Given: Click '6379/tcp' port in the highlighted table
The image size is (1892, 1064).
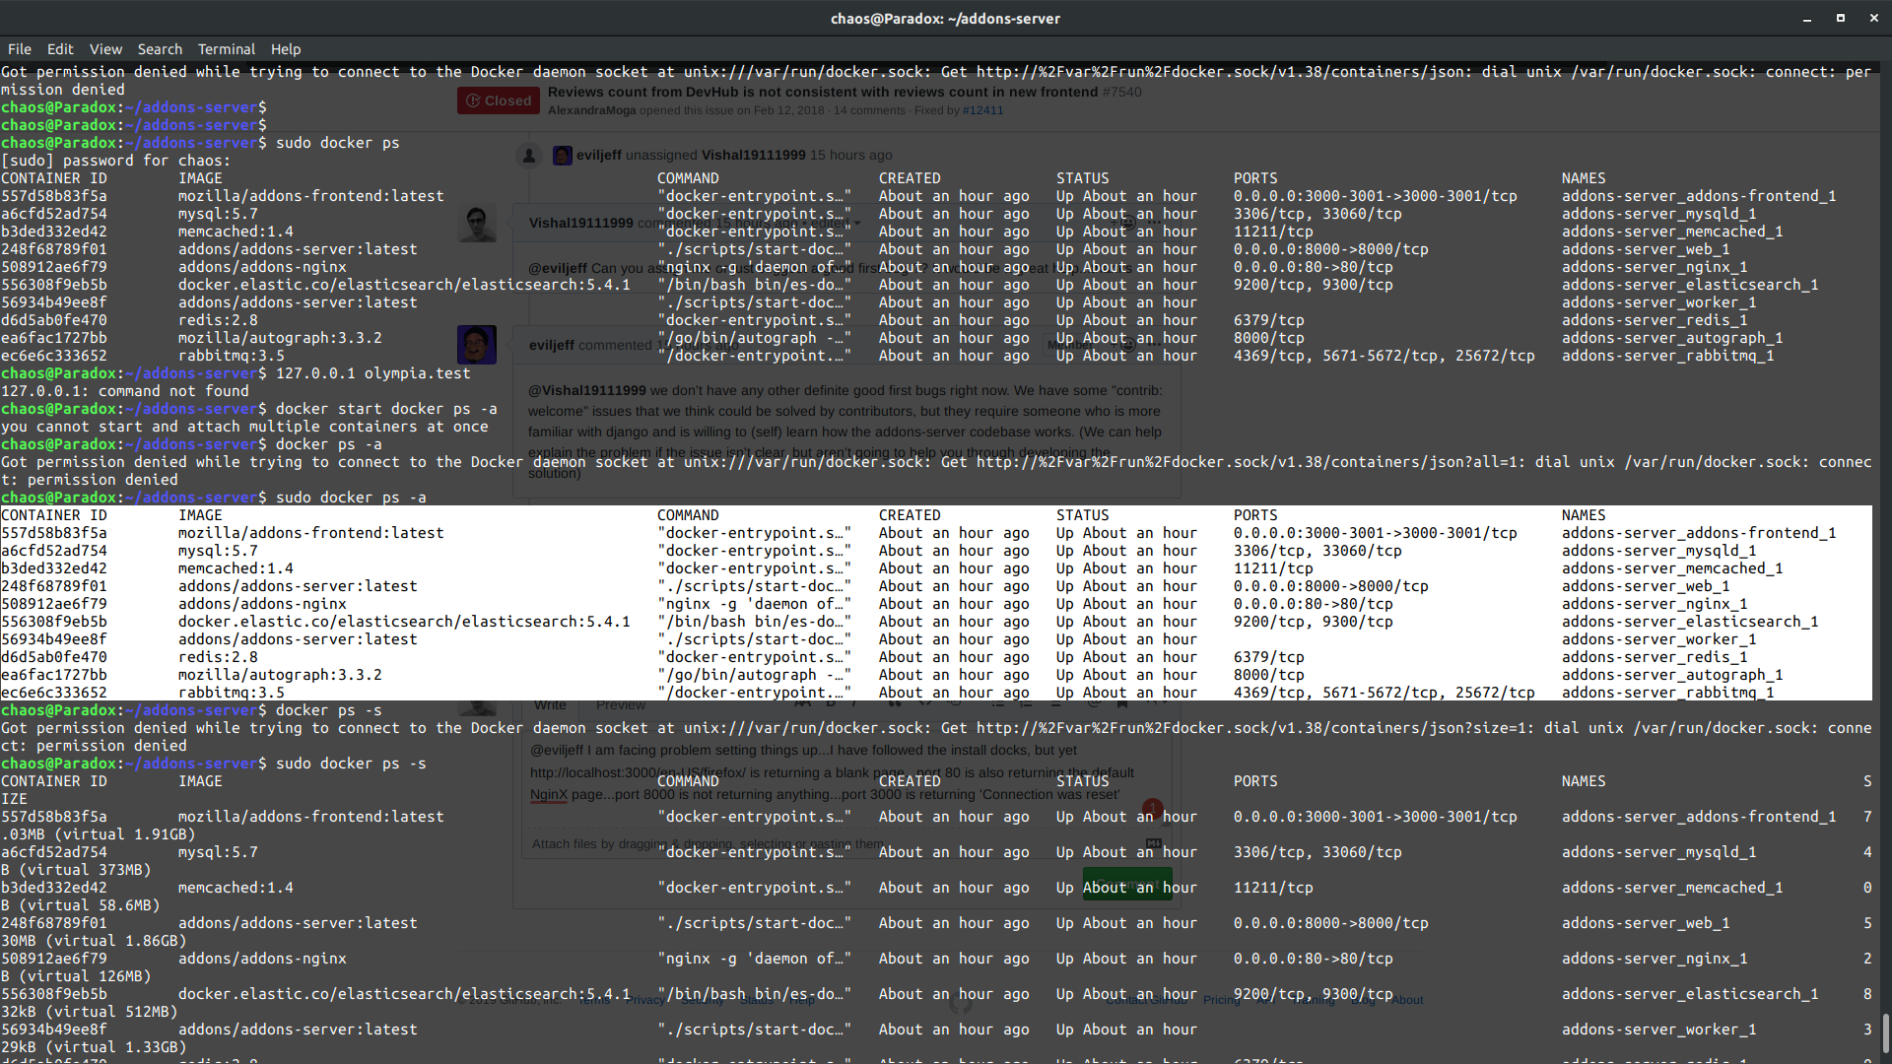Looking at the screenshot, I should click(1269, 657).
